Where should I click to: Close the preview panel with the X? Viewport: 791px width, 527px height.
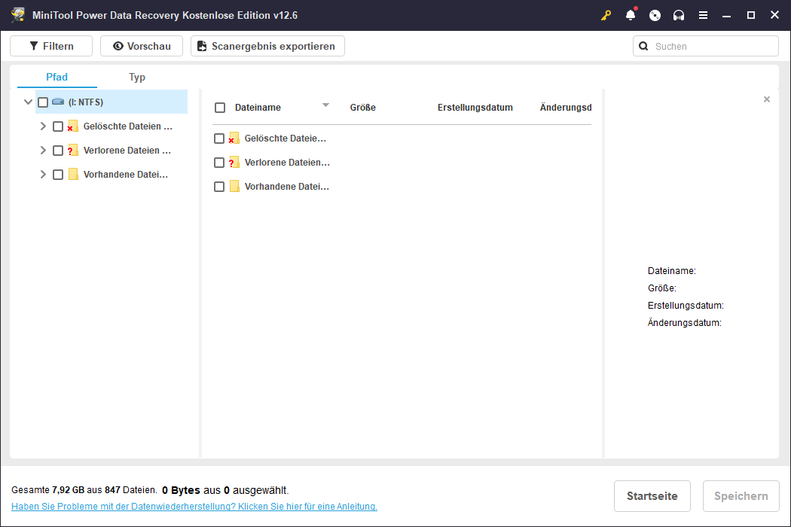click(767, 99)
